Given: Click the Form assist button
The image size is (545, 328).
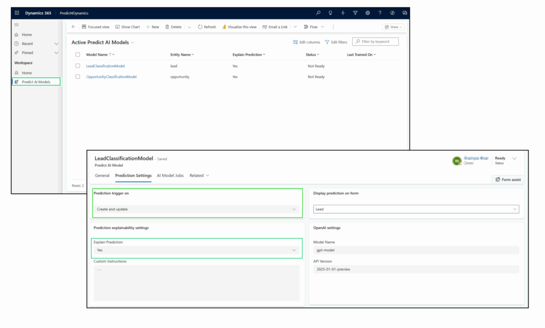Looking at the screenshot, I should pyautogui.click(x=508, y=179).
